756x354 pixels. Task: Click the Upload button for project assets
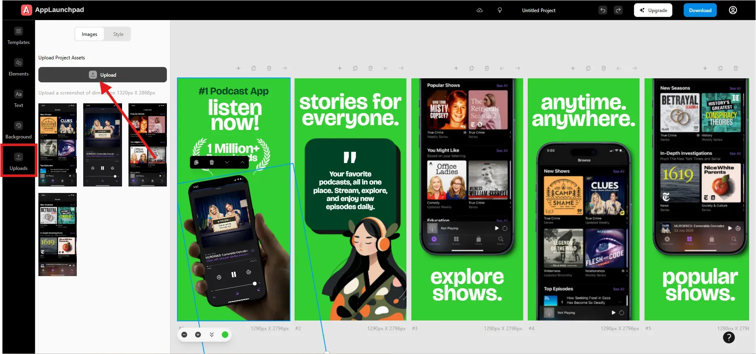click(103, 75)
